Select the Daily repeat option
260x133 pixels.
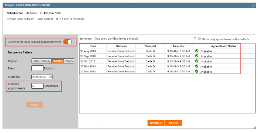click(x=36, y=61)
